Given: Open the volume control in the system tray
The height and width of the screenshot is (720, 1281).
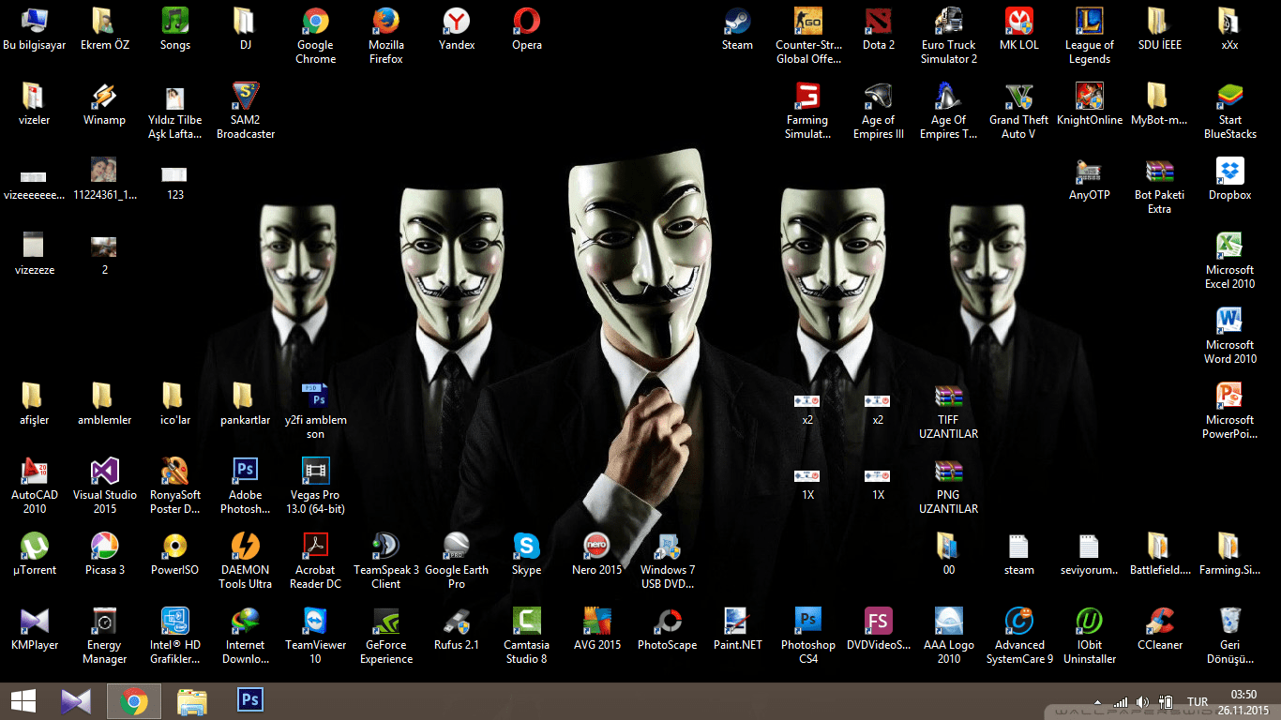Looking at the screenshot, I should [x=1142, y=701].
